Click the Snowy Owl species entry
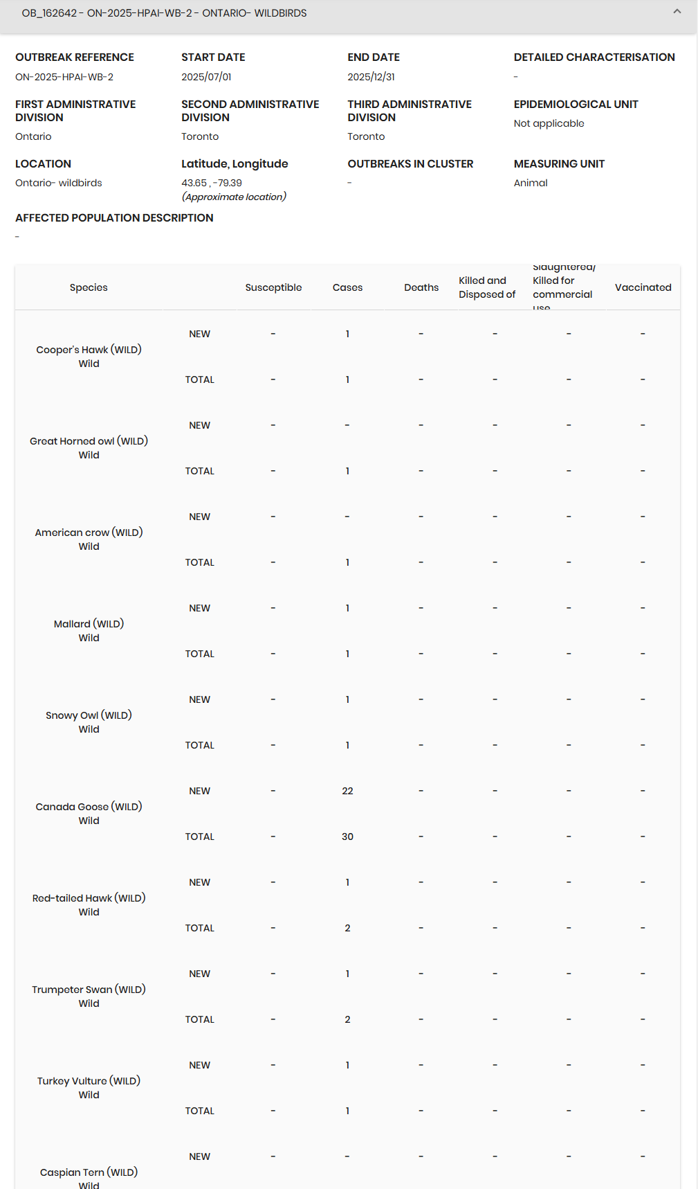This screenshot has width=698, height=1189. point(89,715)
